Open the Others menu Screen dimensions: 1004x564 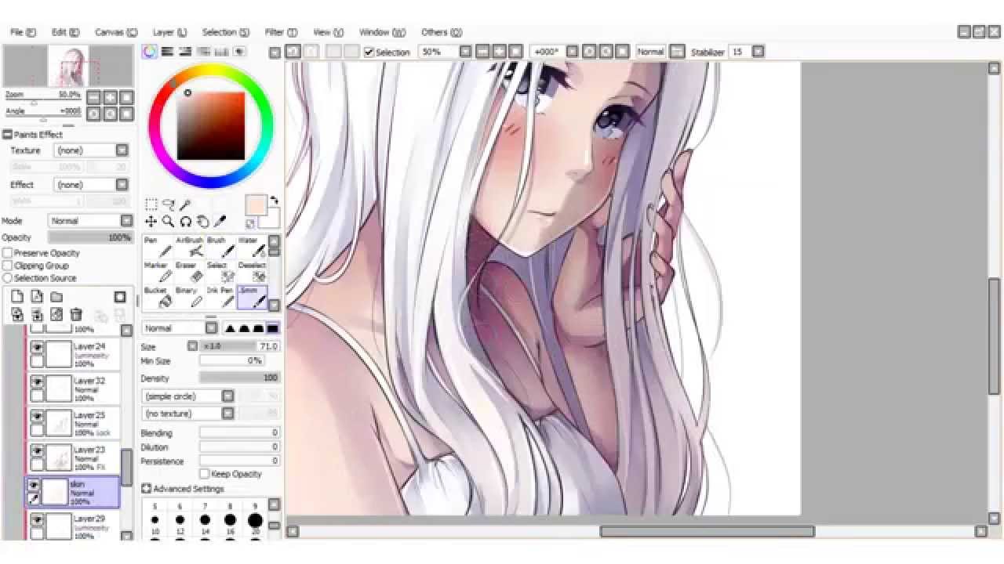coord(442,32)
